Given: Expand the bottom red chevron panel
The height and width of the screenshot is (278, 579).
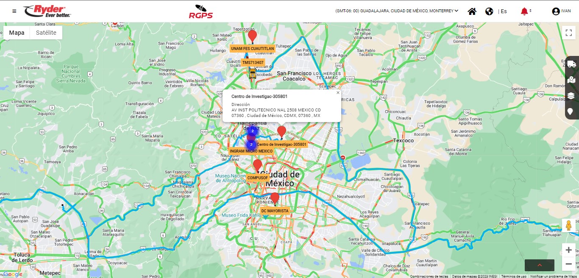Looking at the screenshot, I should tap(539, 265).
